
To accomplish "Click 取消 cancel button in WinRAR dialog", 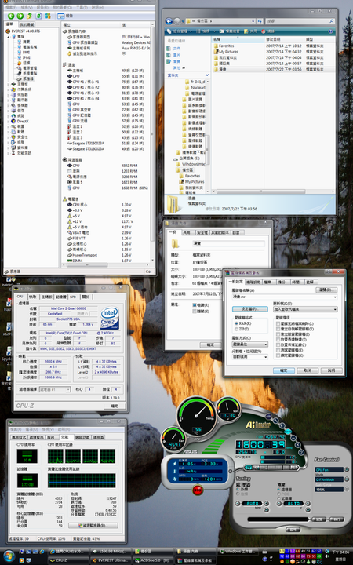I will click(308, 370).
